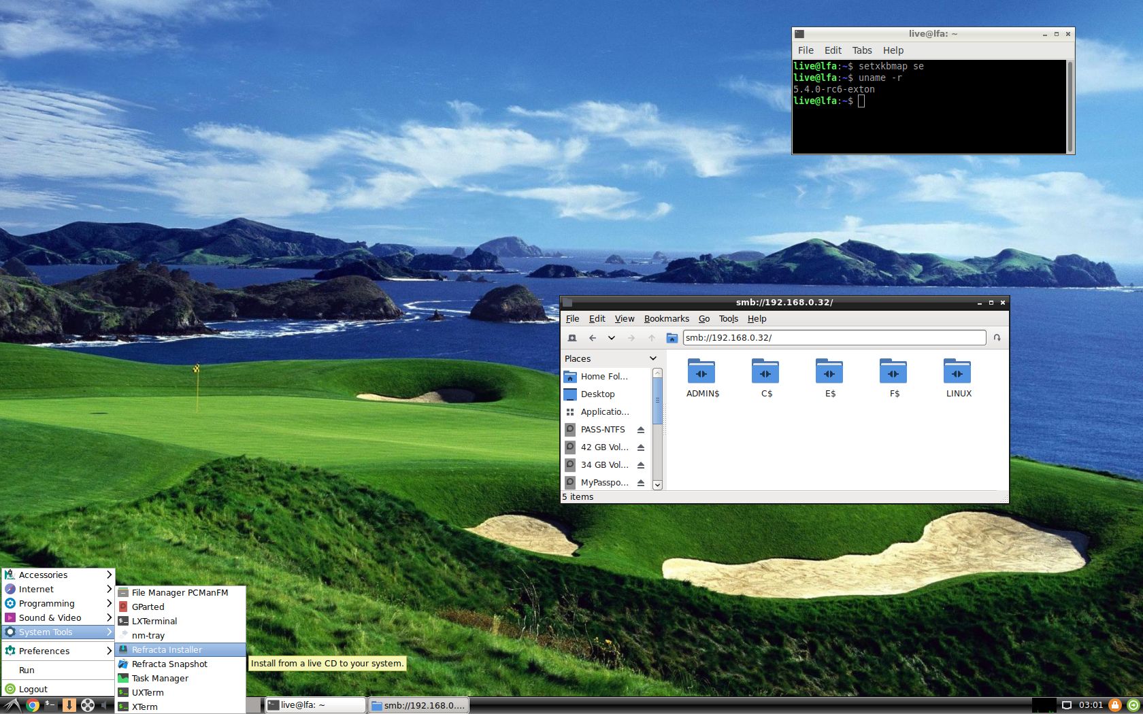This screenshot has width=1143, height=714.
Task: Open the LINUX share folder
Action: [x=957, y=373]
